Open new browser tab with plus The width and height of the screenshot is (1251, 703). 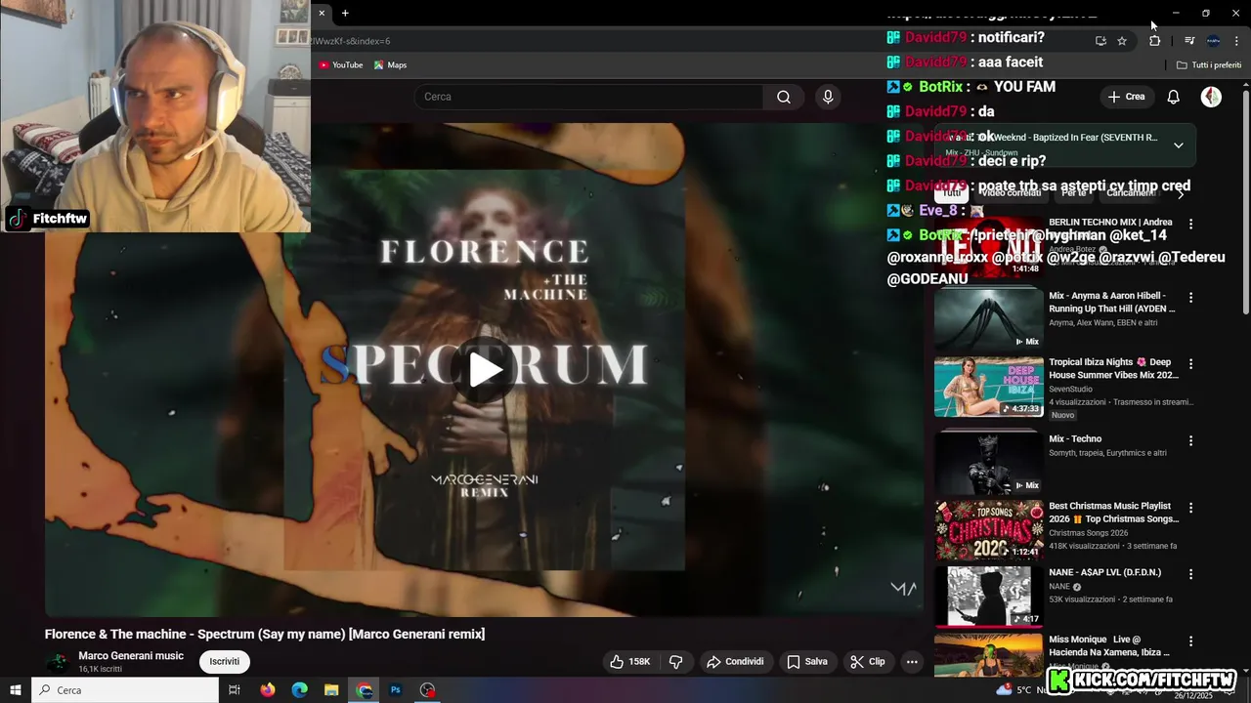pos(345,13)
